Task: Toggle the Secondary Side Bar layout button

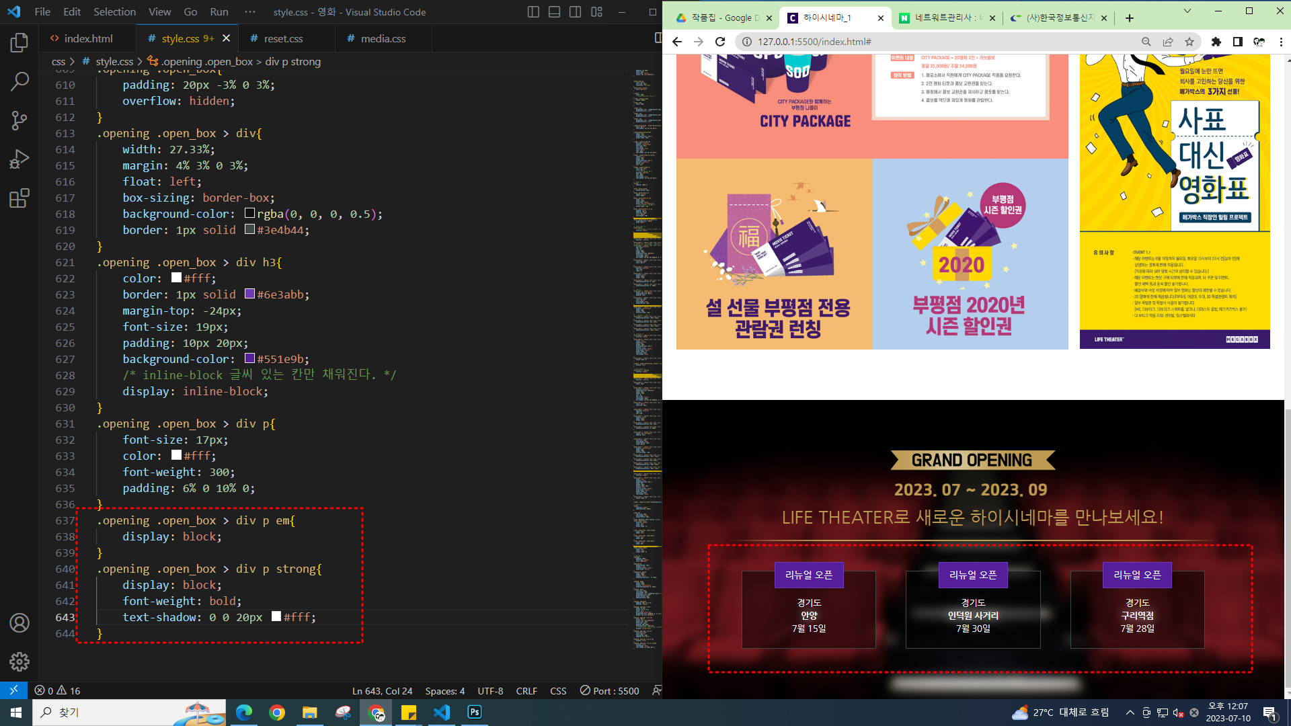Action: [575, 12]
